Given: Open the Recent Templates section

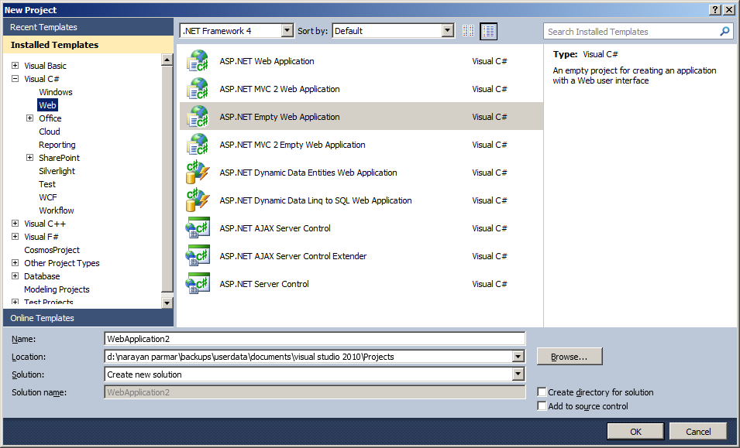Looking at the screenshot, I should point(88,27).
